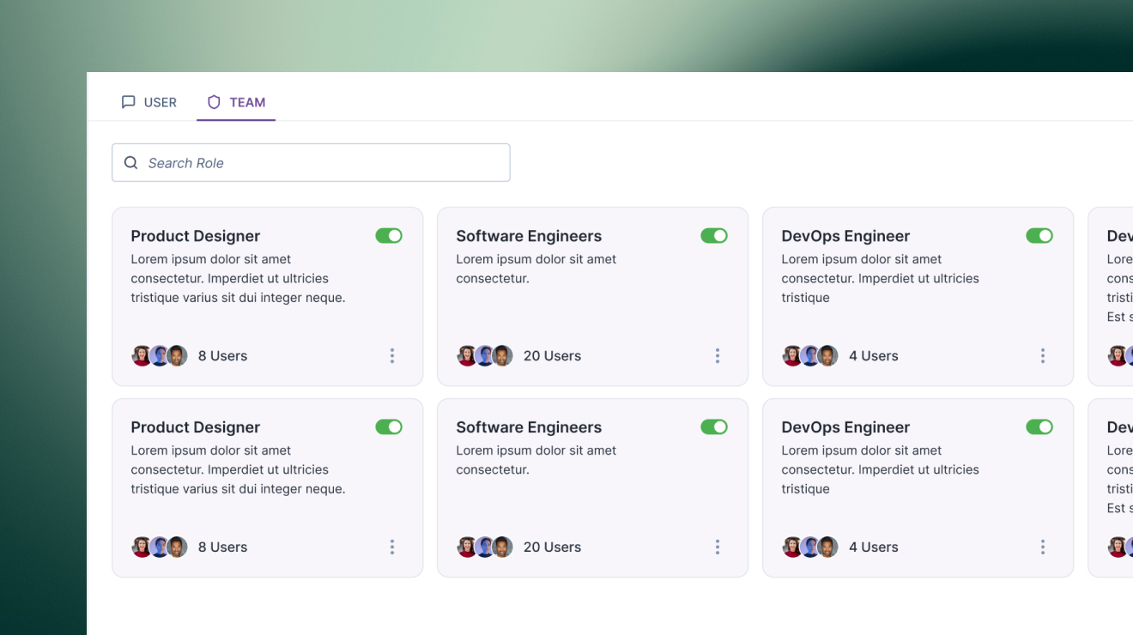Toggle the lower DevOps Engineer switch
The width and height of the screenshot is (1133, 635).
tap(1039, 426)
